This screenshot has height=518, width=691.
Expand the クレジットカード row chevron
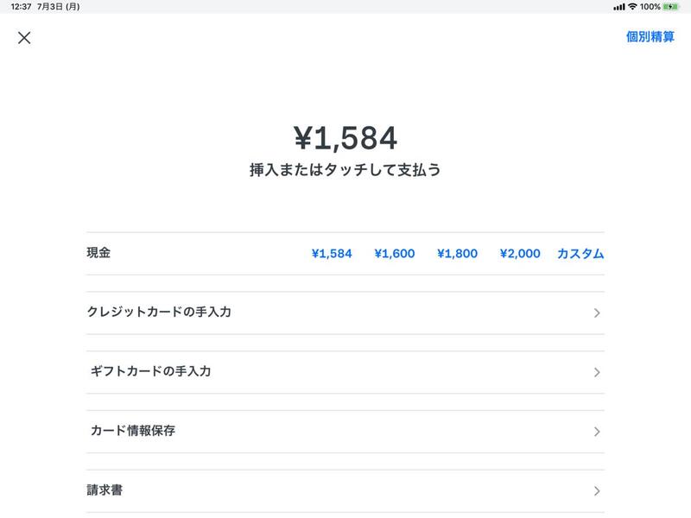(x=594, y=313)
